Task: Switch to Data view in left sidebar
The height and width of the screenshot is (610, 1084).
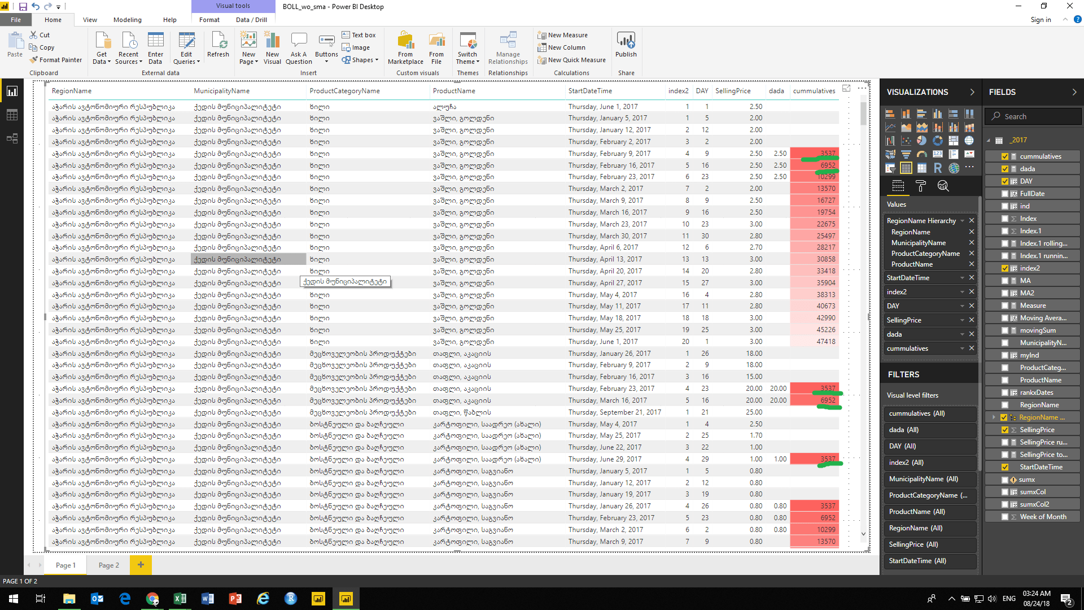Action: (x=12, y=115)
